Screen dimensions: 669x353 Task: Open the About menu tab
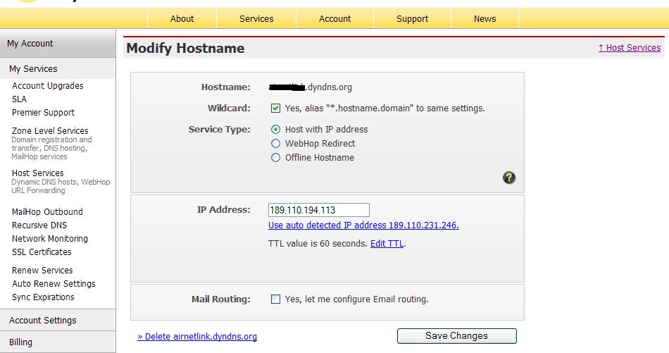[x=182, y=19]
